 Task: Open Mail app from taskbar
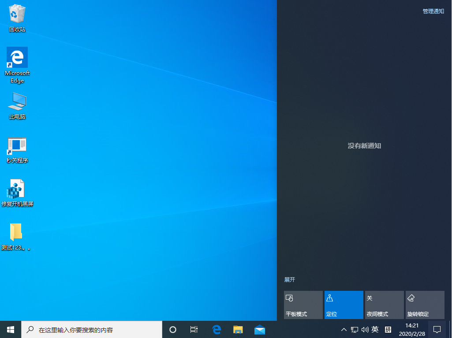tap(260, 329)
